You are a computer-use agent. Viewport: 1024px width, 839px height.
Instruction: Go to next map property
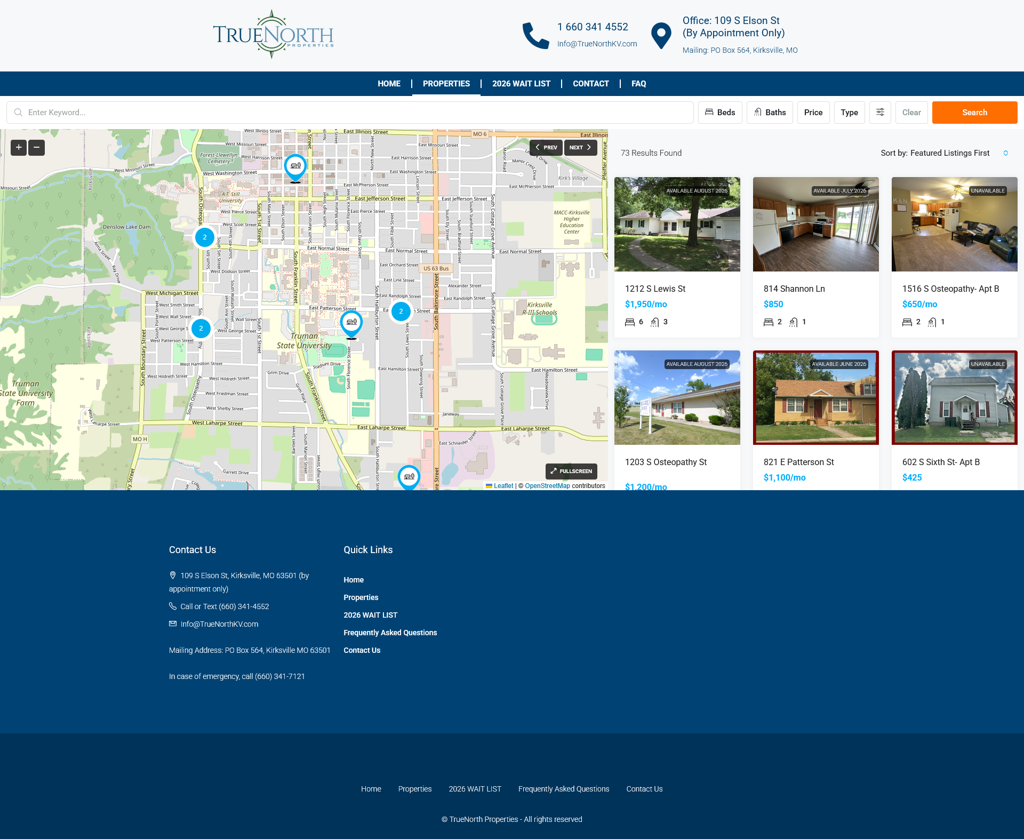tap(580, 147)
